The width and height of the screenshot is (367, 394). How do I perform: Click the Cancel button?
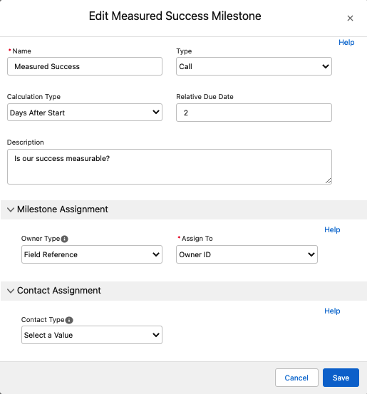click(296, 378)
